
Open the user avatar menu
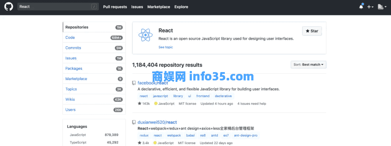pyautogui.click(x=382, y=7)
